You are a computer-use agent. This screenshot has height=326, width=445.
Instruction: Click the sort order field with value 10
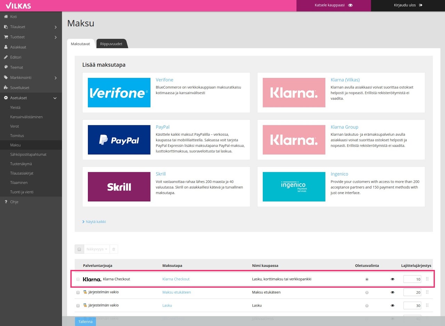point(412,279)
